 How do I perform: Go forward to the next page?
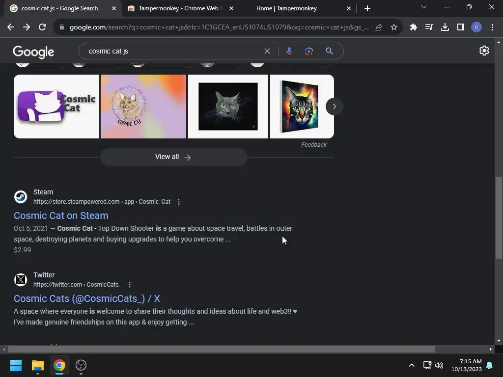pyautogui.click(x=27, y=27)
